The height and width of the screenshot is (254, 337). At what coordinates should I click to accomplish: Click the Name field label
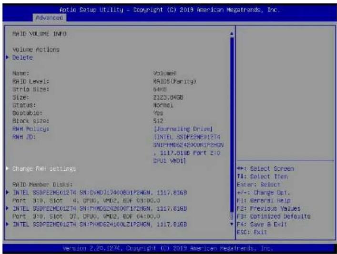(20, 73)
